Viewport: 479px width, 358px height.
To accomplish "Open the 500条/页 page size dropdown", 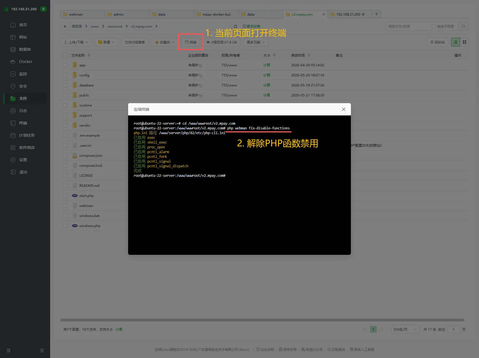I will click(405, 329).
